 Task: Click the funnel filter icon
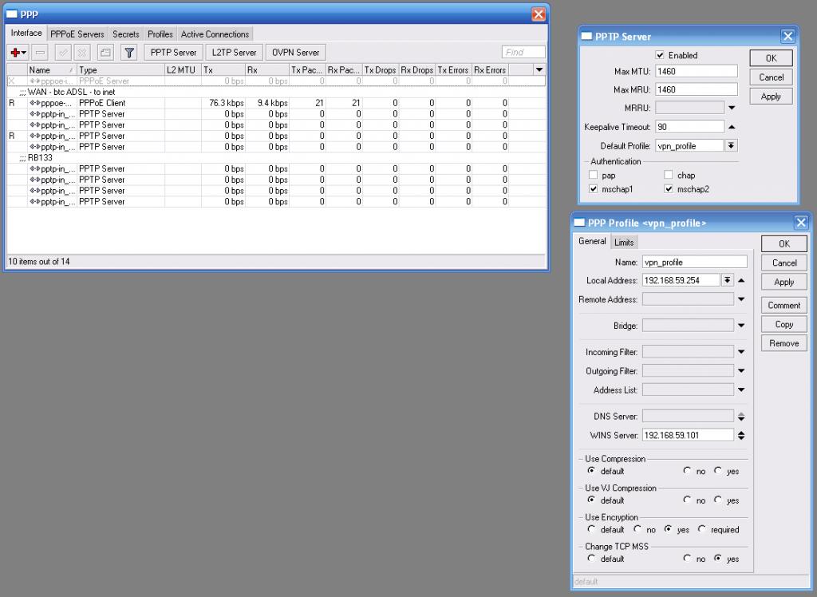(x=128, y=53)
